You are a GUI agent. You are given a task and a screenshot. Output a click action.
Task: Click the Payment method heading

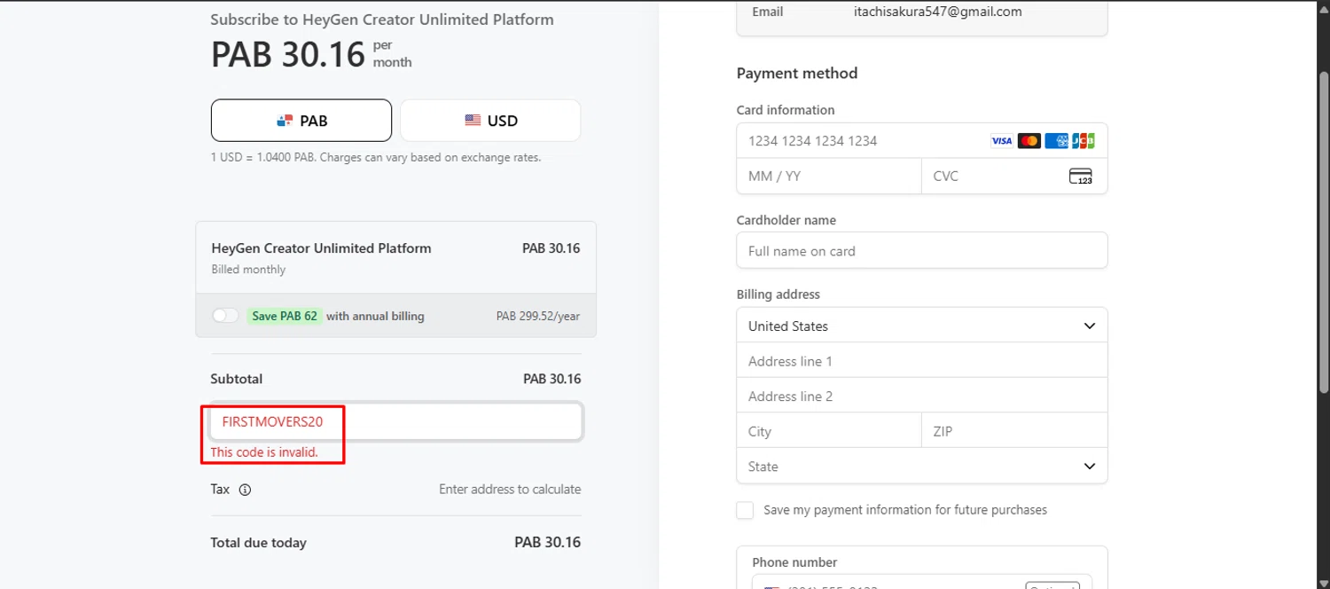point(797,74)
